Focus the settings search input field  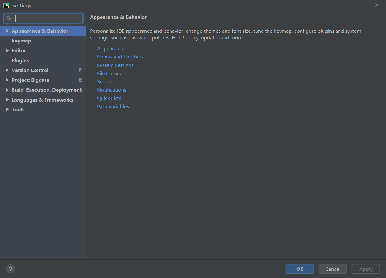click(43, 19)
